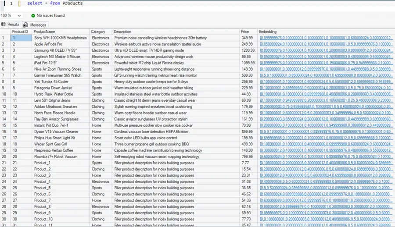Image resolution: width=395 pixels, height=227 pixels.
Task: Open embedding link for Garmin Forerunner 965 Watch
Action: (326, 75)
